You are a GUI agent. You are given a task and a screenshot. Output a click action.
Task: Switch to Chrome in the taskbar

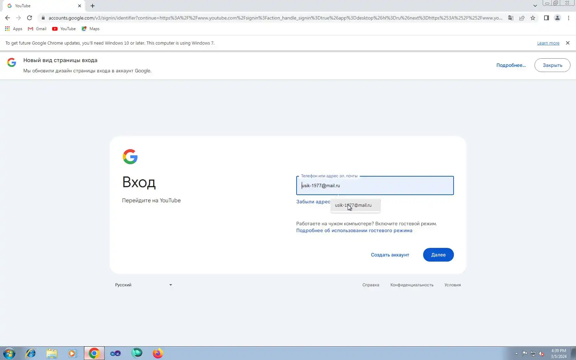94,353
